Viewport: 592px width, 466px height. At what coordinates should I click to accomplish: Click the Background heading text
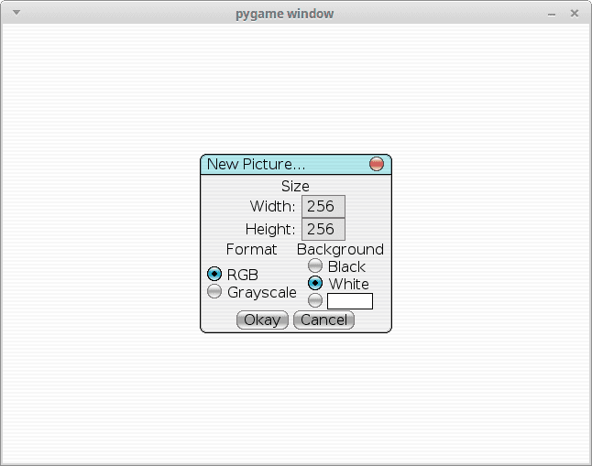coord(341,250)
